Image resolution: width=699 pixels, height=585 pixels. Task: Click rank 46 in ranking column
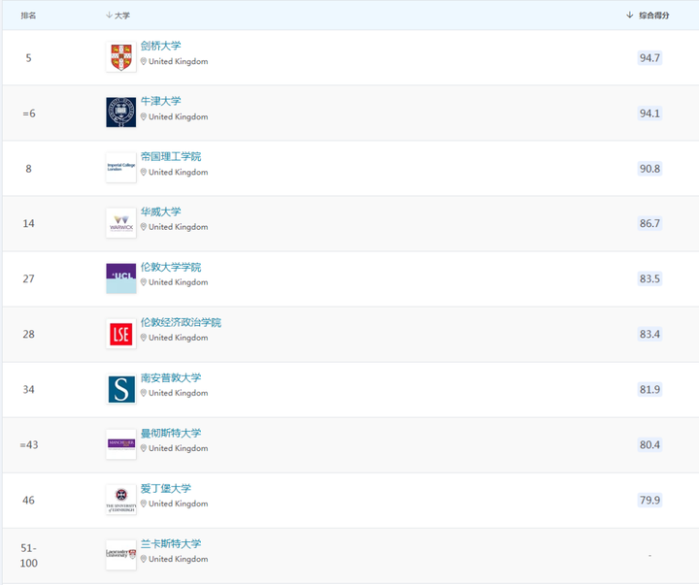(x=28, y=501)
